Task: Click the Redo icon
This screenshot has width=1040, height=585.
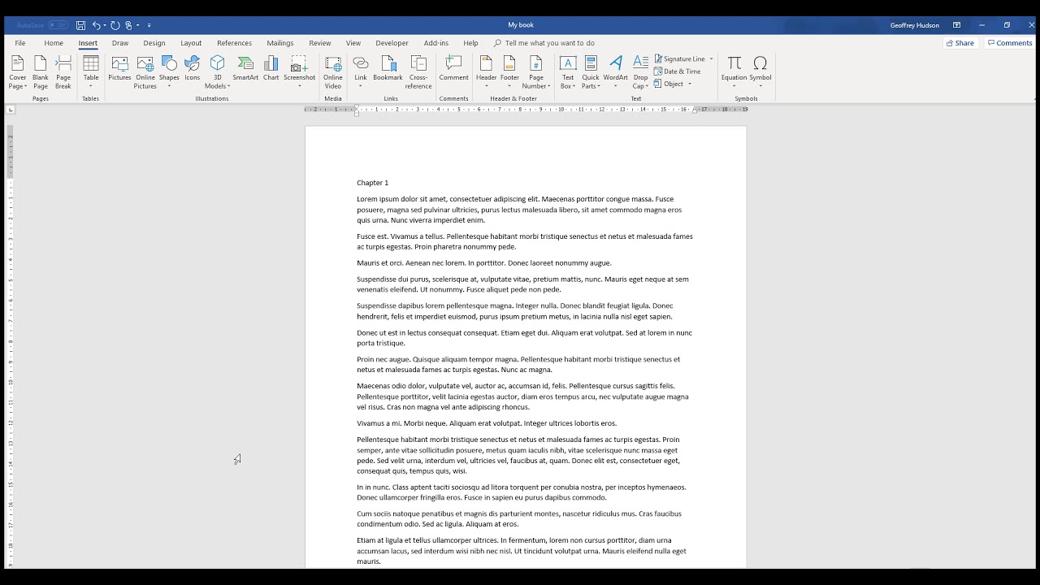Action: 115,25
